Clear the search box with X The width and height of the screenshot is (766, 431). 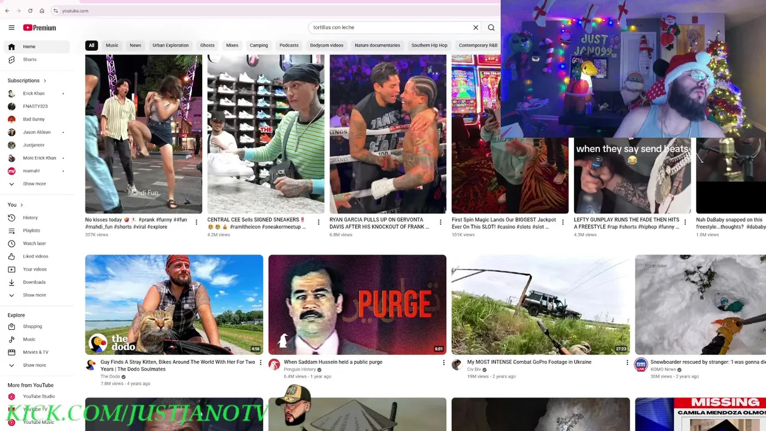tap(476, 28)
